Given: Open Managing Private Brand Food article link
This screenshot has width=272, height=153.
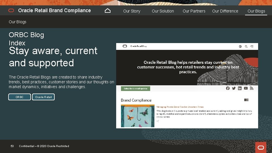Looking at the screenshot, I should tap(180, 107).
